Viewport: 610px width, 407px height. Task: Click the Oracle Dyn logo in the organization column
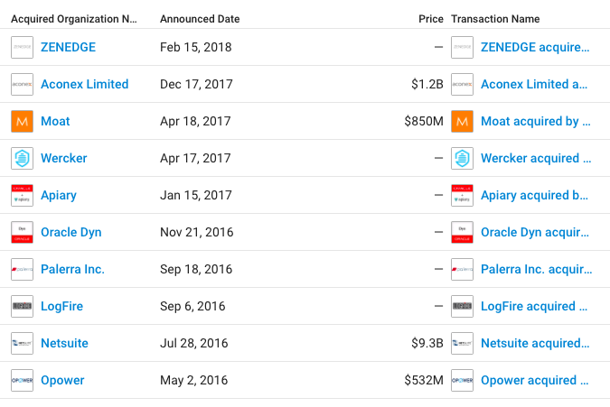(22, 232)
